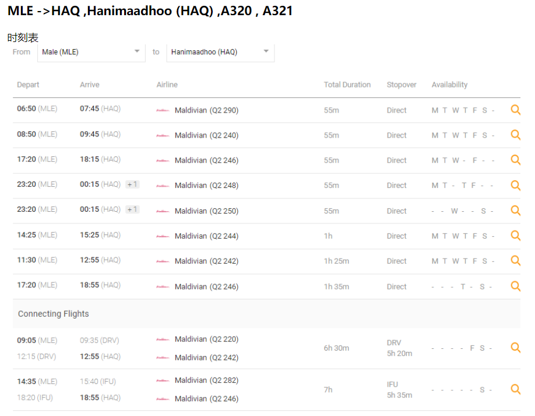Click the Total Duration column header
This screenshot has height=416, width=535.
point(347,85)
